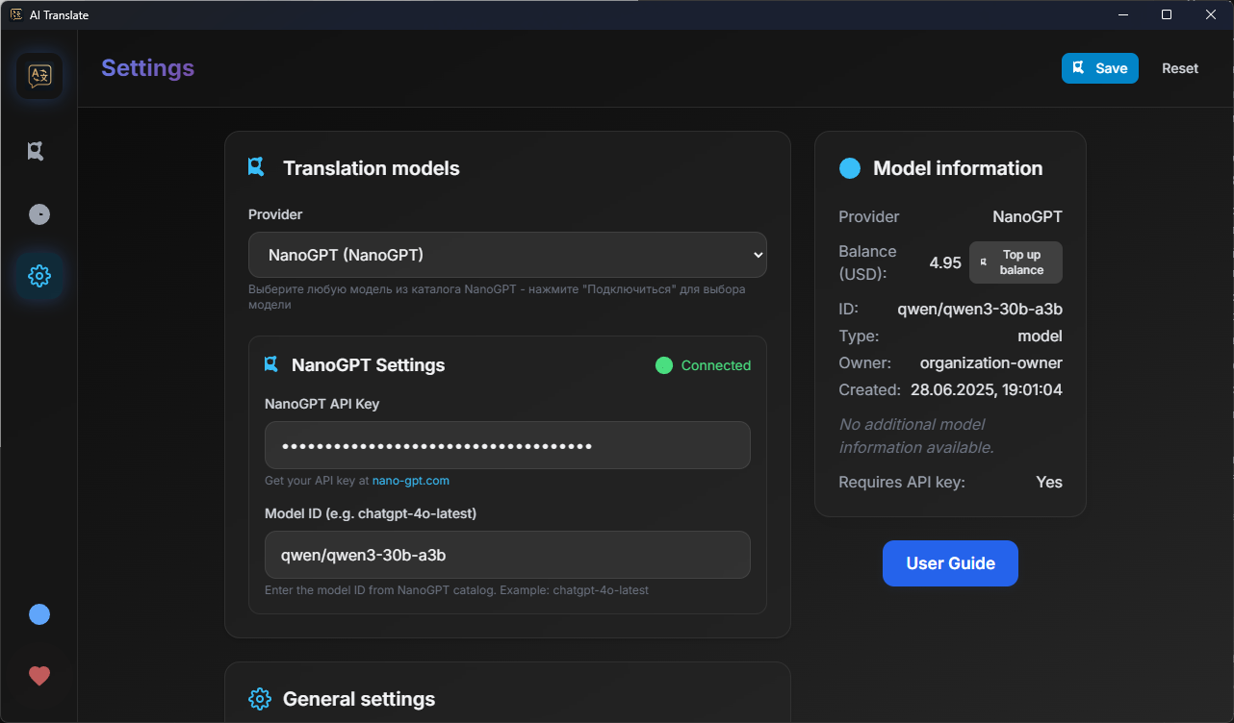Click the red heart icon in sidebar
Image resolution: width=1234 pixels, height=723 pixels.
(39, 676)
